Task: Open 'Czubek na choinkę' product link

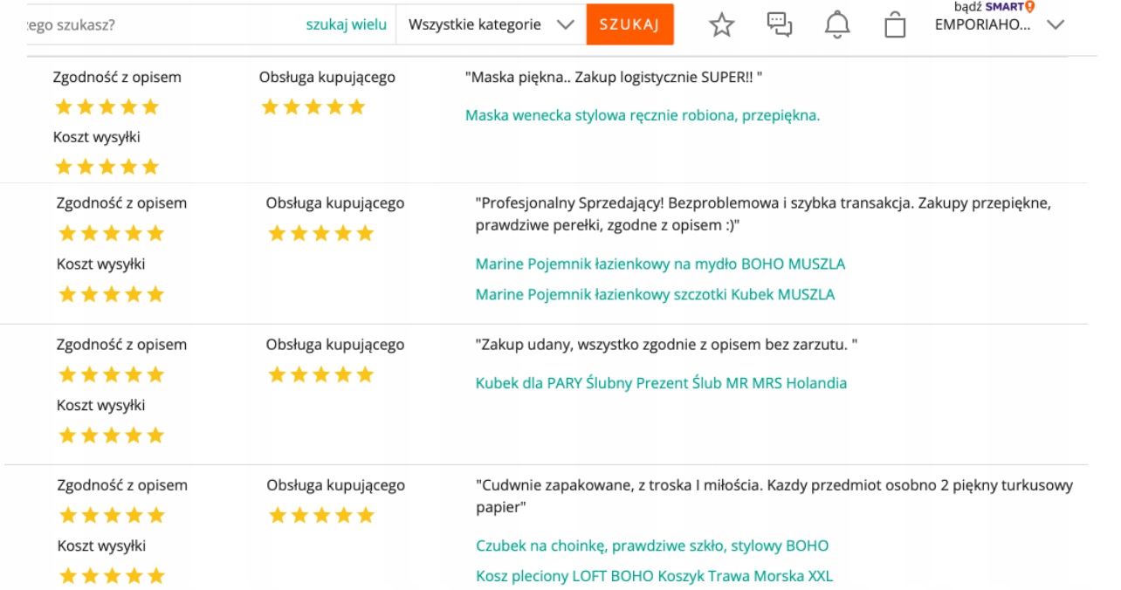Action: point(652,545)
